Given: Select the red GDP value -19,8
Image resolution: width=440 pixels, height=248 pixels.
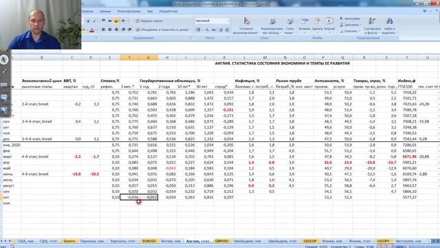Looking at the screenshot, I should coord(72,174).
